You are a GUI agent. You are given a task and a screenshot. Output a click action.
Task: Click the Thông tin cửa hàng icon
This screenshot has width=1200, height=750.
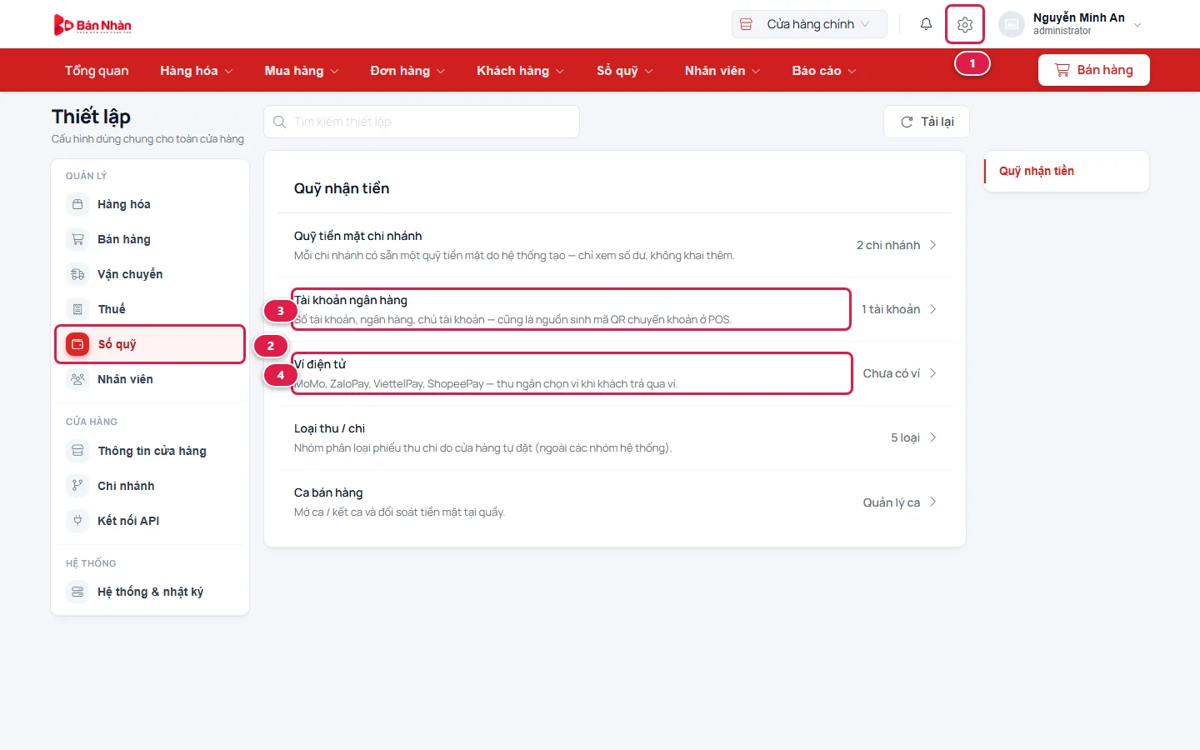pyautogui.click(x=77, y=451)
